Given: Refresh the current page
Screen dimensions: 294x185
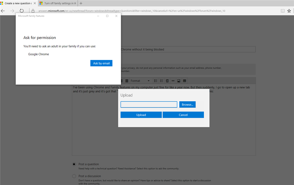Looking at the screenshot, I should 22,11.
